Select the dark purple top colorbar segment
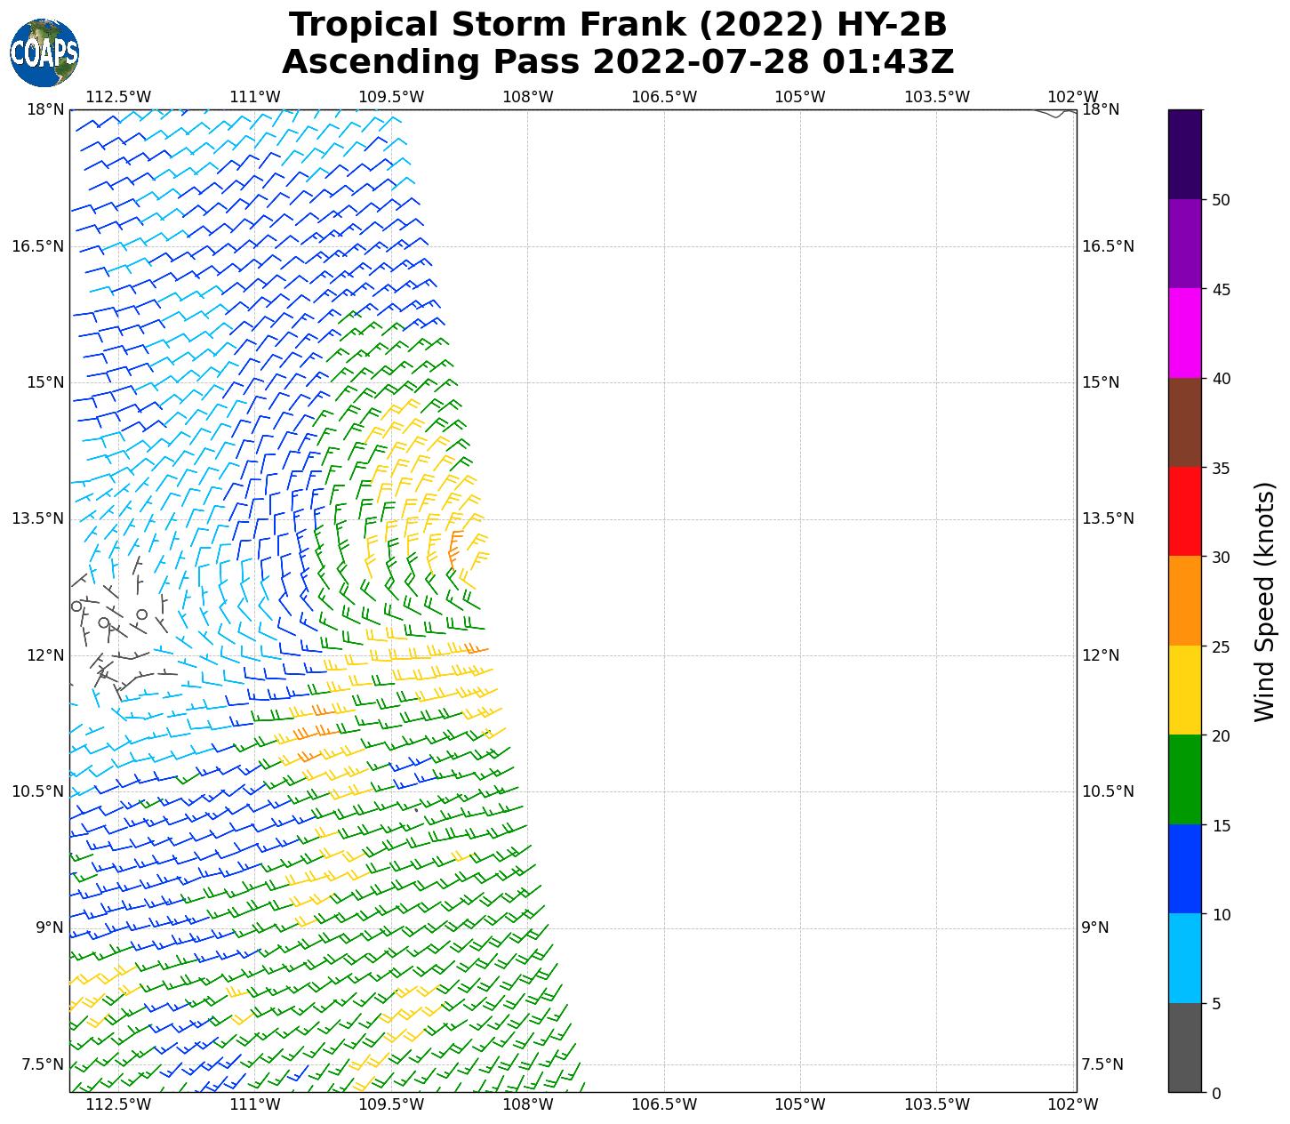Viewport: 1290px width, 1124px height. tap(1184, 154)
